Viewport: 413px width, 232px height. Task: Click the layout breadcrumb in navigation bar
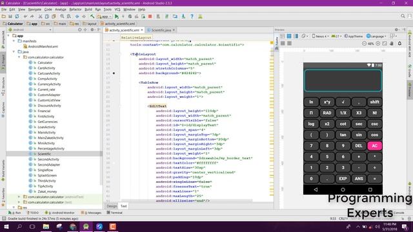point(90,24)
